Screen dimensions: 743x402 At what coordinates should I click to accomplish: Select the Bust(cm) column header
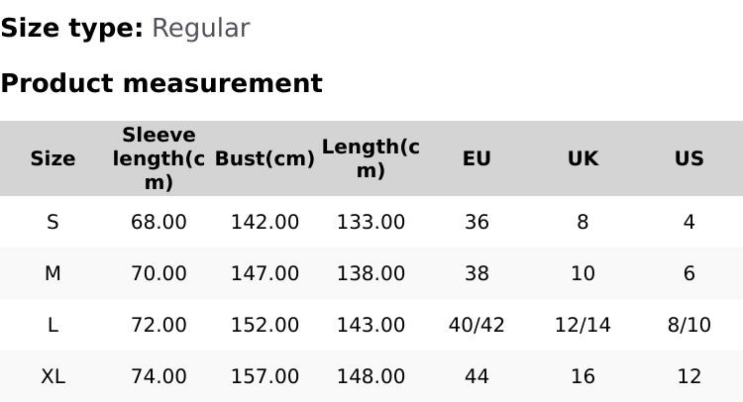[x=265, y=158]
